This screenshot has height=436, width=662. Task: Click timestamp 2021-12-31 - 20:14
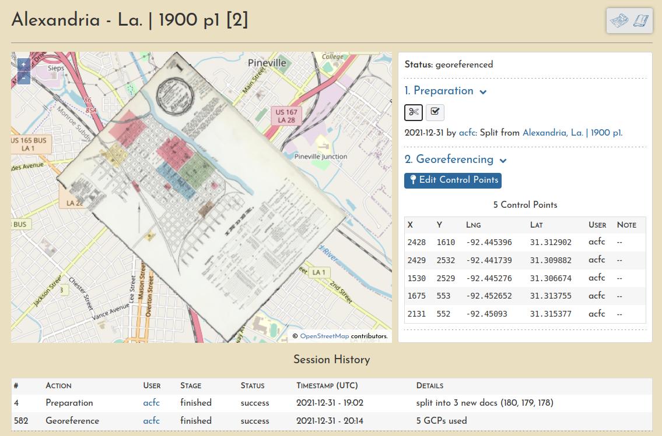point(330,421)
